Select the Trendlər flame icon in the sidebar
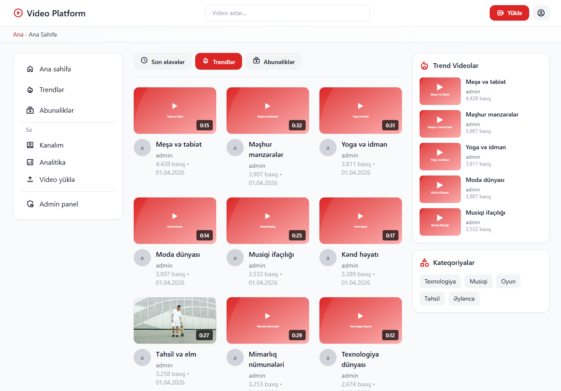 point(30,89)
